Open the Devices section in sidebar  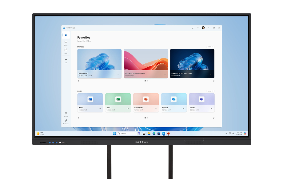click(66, 43)
